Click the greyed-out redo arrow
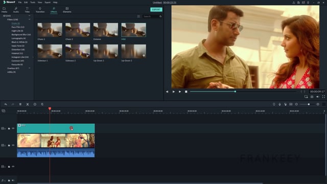Image resolution: width=327 pixels, height=184 pixels. (13, 104)
